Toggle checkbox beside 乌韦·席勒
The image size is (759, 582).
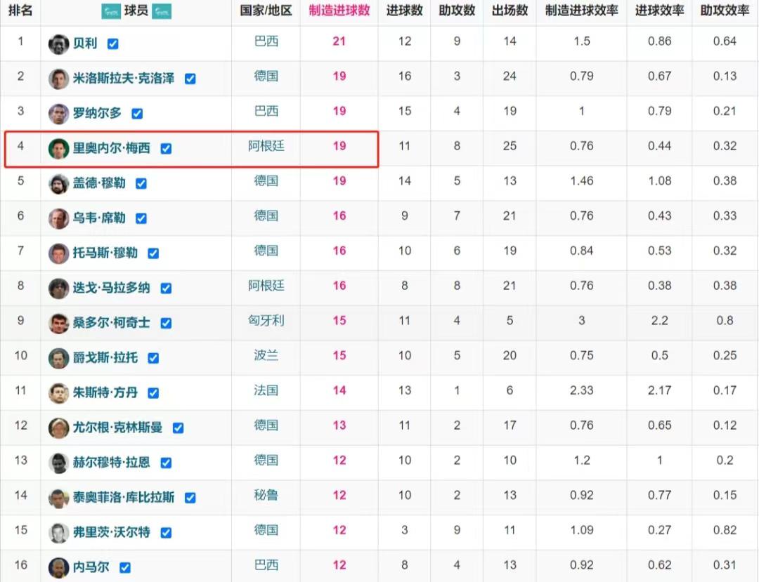[141, 218]
